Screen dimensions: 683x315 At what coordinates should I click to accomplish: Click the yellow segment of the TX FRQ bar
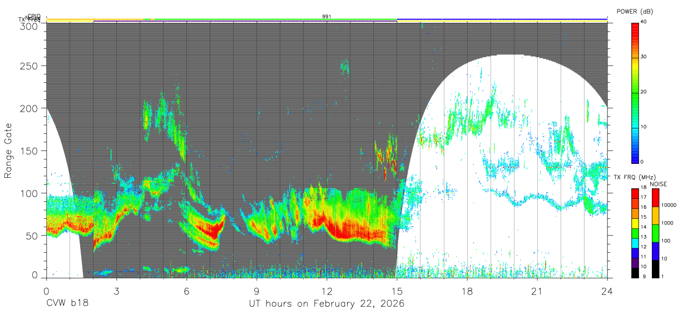tap(635, 222)
